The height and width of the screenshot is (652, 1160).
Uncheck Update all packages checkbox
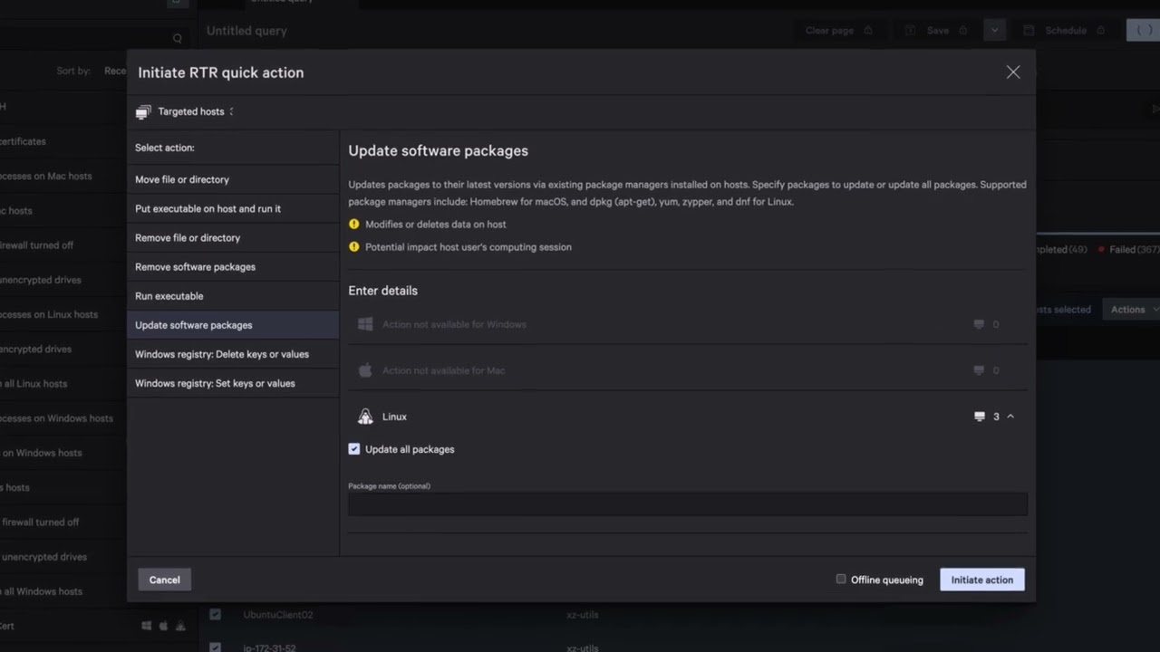tap(354, 449)
